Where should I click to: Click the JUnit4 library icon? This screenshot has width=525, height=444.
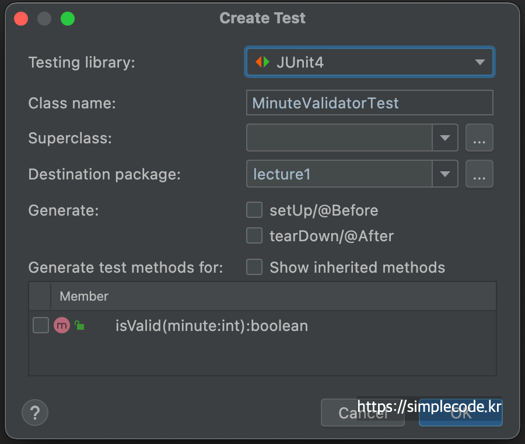262,62
